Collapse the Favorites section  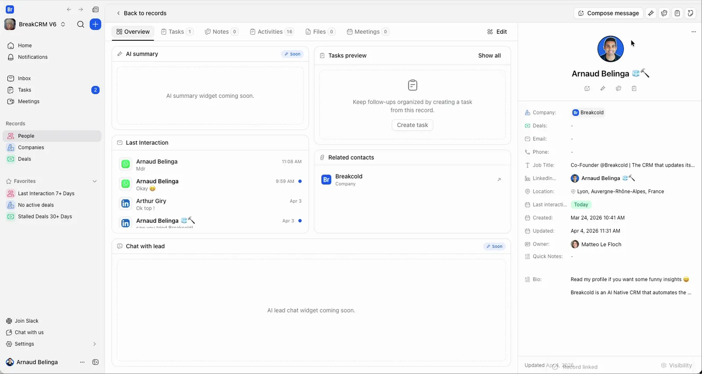[94, 181]
